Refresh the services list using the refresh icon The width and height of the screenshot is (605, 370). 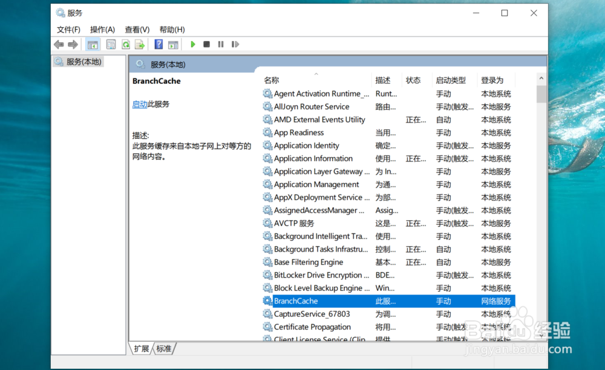tap(126, 43)
